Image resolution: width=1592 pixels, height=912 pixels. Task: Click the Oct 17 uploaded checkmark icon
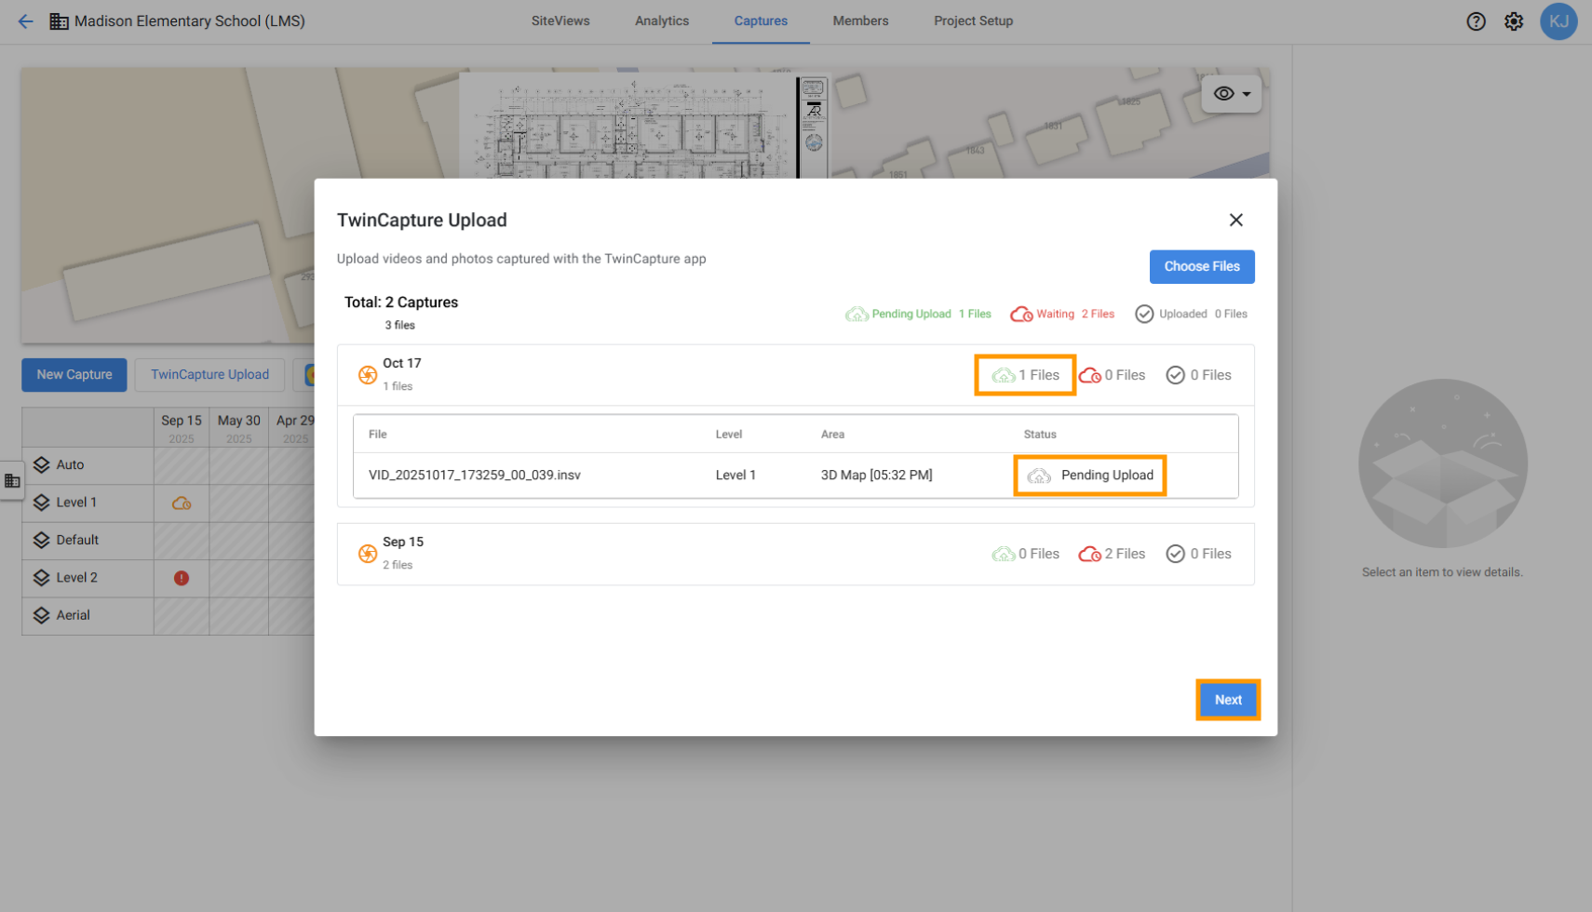1176,375
